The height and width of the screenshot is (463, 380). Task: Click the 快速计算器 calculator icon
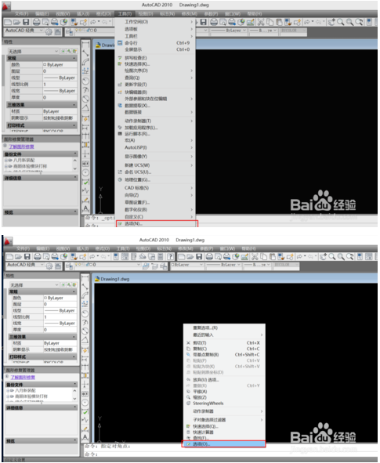pos(188,432)
